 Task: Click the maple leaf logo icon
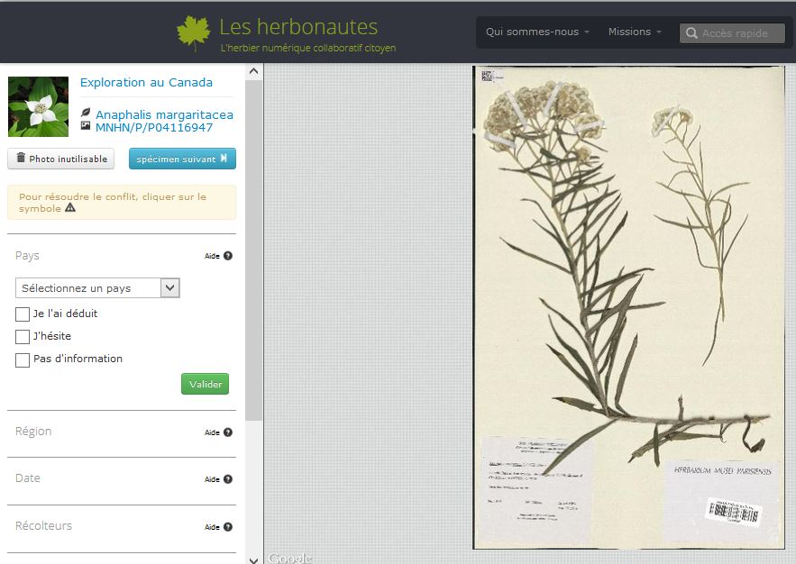tap(194, 33)
